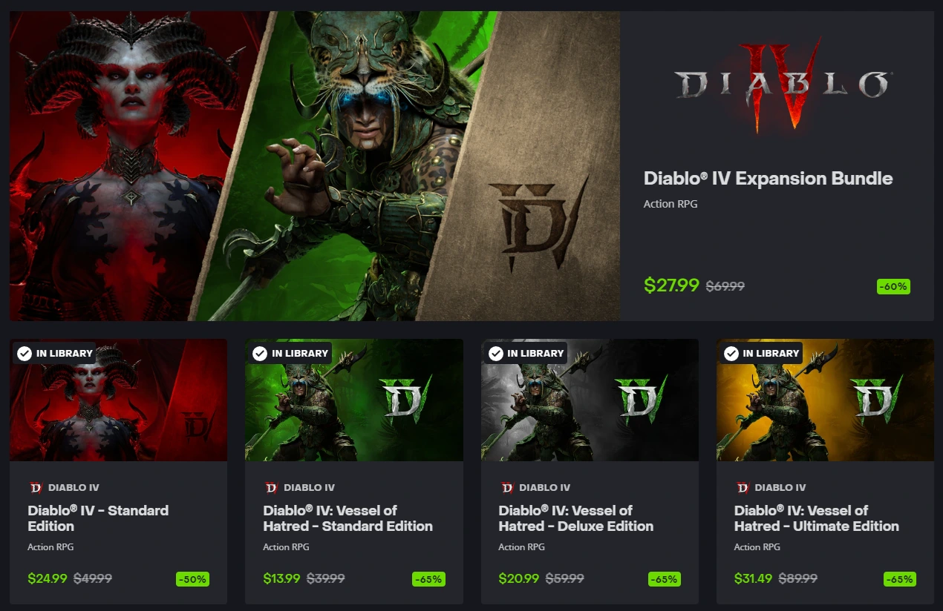Click the Diablo IV franchise icon on Deluxe Edition card
This screenshot has height=611, width=943.
506,487
